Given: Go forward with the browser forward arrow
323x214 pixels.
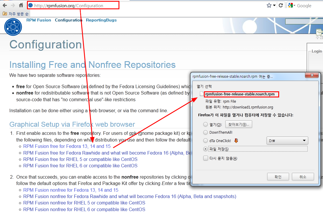Looking at the screenshot, I should pos(13,5).
